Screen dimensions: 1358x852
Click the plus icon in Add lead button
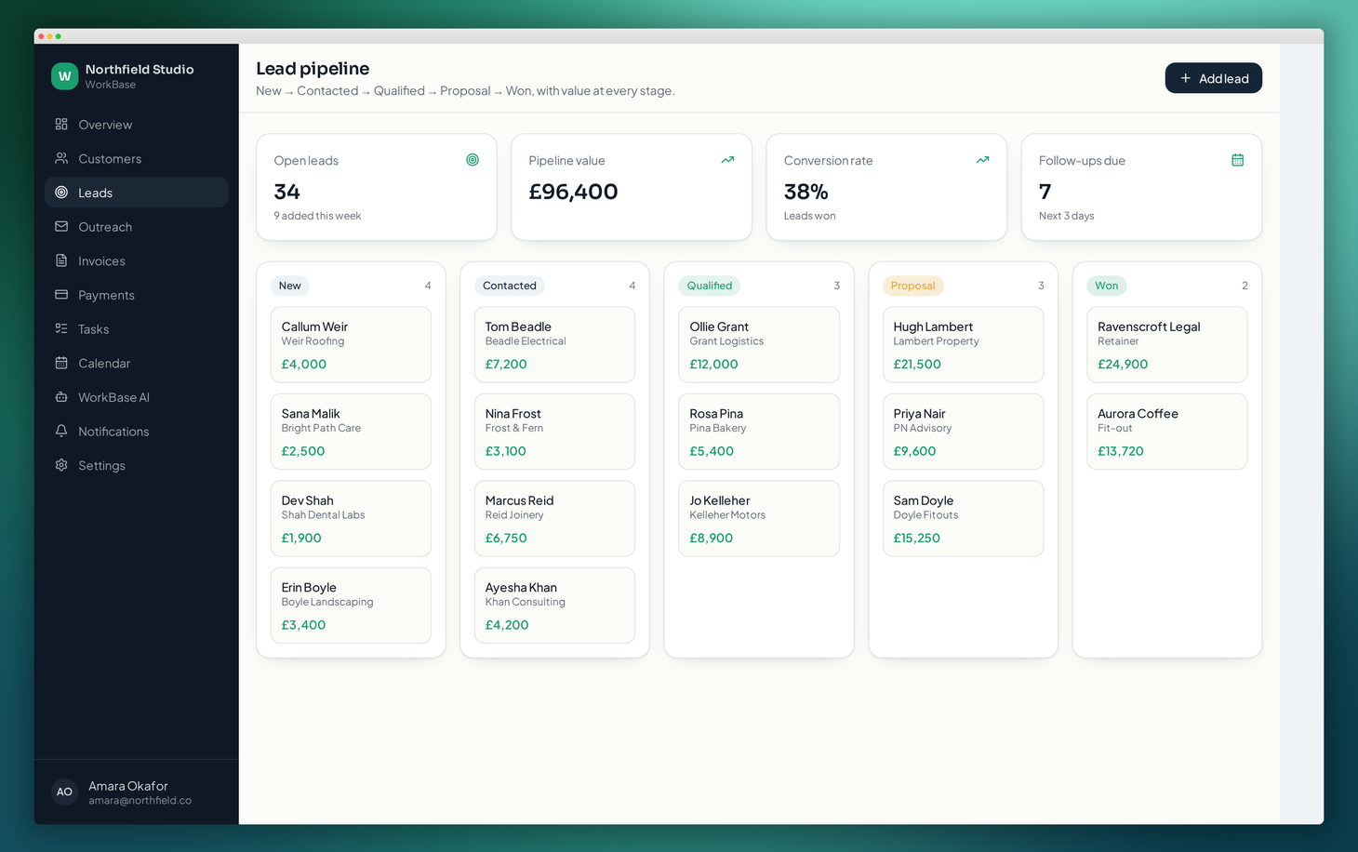coord(1185,78)
